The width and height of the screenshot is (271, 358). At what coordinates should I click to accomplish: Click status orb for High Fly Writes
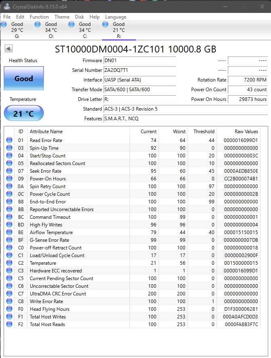(9, 224)
